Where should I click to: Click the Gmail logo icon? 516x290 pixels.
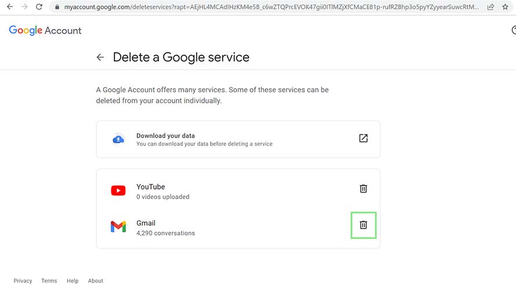(118, 227)
